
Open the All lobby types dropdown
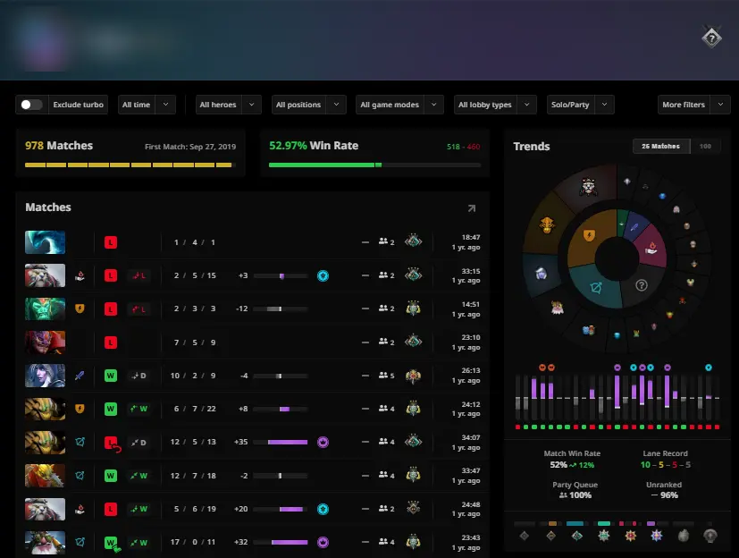pos(495,105)
